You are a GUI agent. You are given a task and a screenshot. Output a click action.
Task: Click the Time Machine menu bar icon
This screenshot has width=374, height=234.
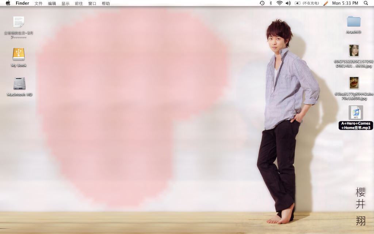coord(262,3)
